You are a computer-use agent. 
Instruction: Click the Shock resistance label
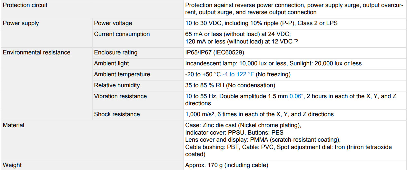[117, 114]
